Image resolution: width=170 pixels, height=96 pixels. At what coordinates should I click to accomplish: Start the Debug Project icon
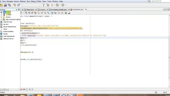pyautogui.click(x=57, y=5)
